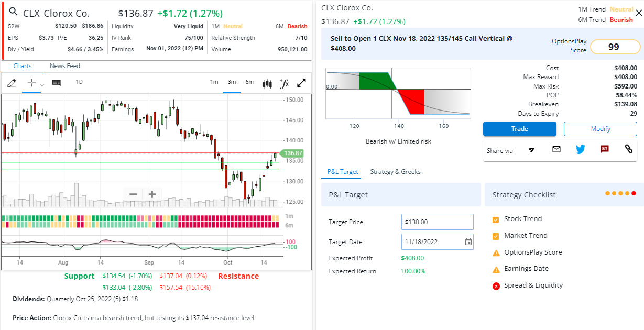The width and height of the screenshot is (644, 330).
Task: Click the 136.87 price tag on chart axis
Action: [x=292, y=153]
